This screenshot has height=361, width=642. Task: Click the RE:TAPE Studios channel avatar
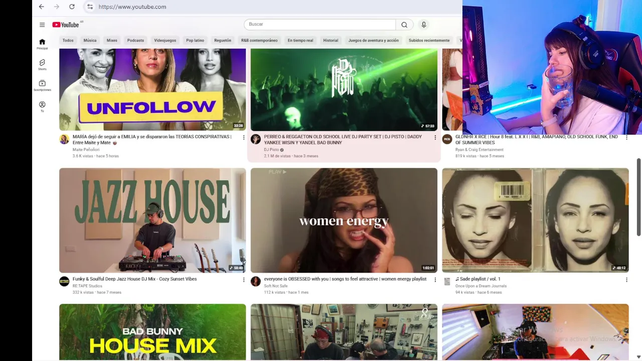64,281
